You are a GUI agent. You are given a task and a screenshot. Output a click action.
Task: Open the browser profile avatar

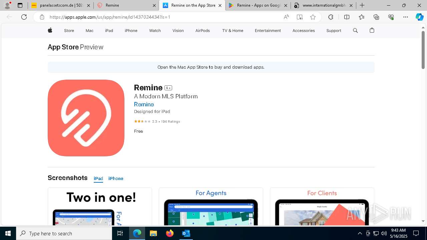pos(7,5)
